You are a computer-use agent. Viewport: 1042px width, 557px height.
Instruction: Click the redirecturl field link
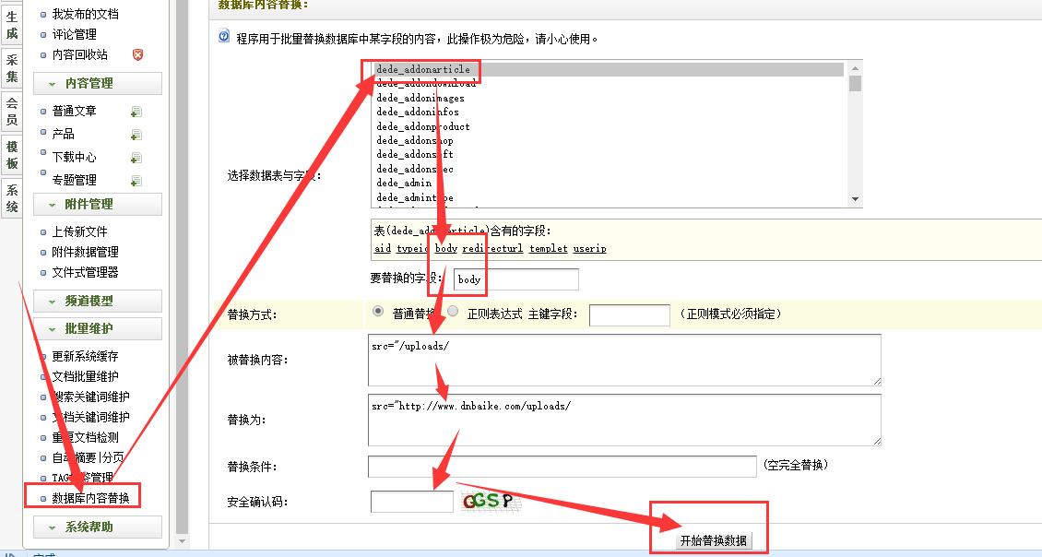(x=492, y=249)
